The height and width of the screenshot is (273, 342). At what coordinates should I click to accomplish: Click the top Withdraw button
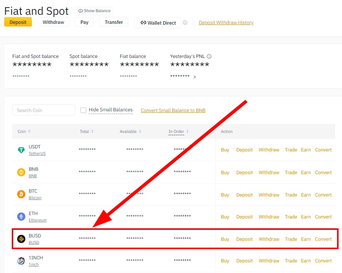[x=53, y=22]
